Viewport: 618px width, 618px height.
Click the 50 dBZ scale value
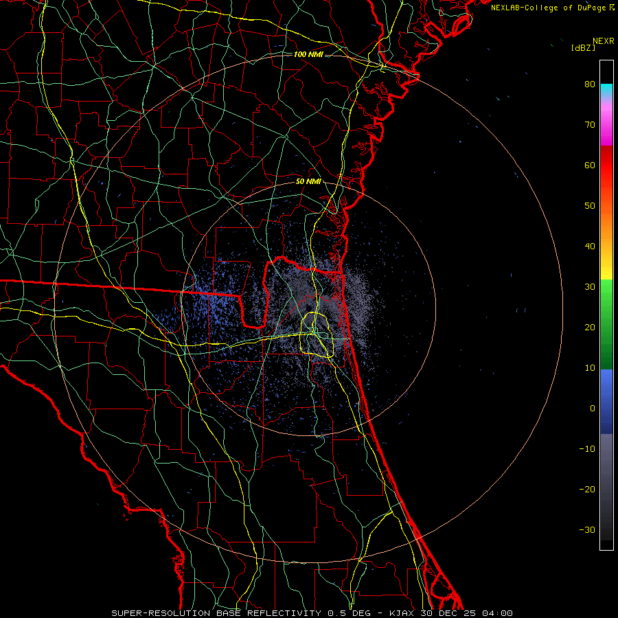click(x=590, y=206)
